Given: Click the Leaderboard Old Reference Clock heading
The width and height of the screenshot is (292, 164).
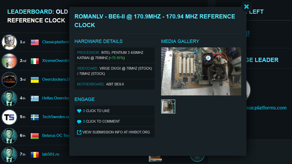Looking at the screenshot, I should (38, 16).
